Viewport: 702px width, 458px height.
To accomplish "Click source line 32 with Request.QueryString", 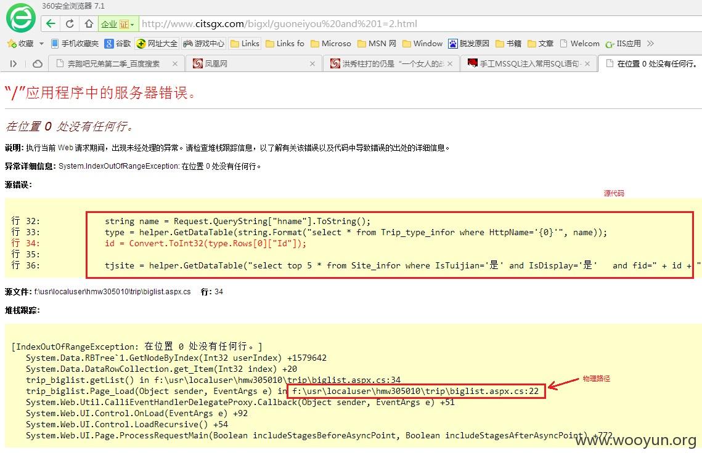I will point(237,221).
